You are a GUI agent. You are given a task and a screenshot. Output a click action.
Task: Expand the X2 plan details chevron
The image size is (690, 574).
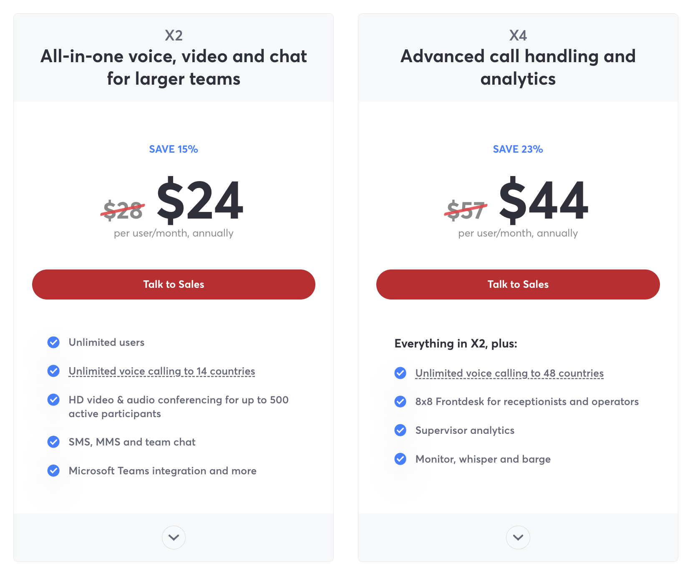(x=174, y=537)
